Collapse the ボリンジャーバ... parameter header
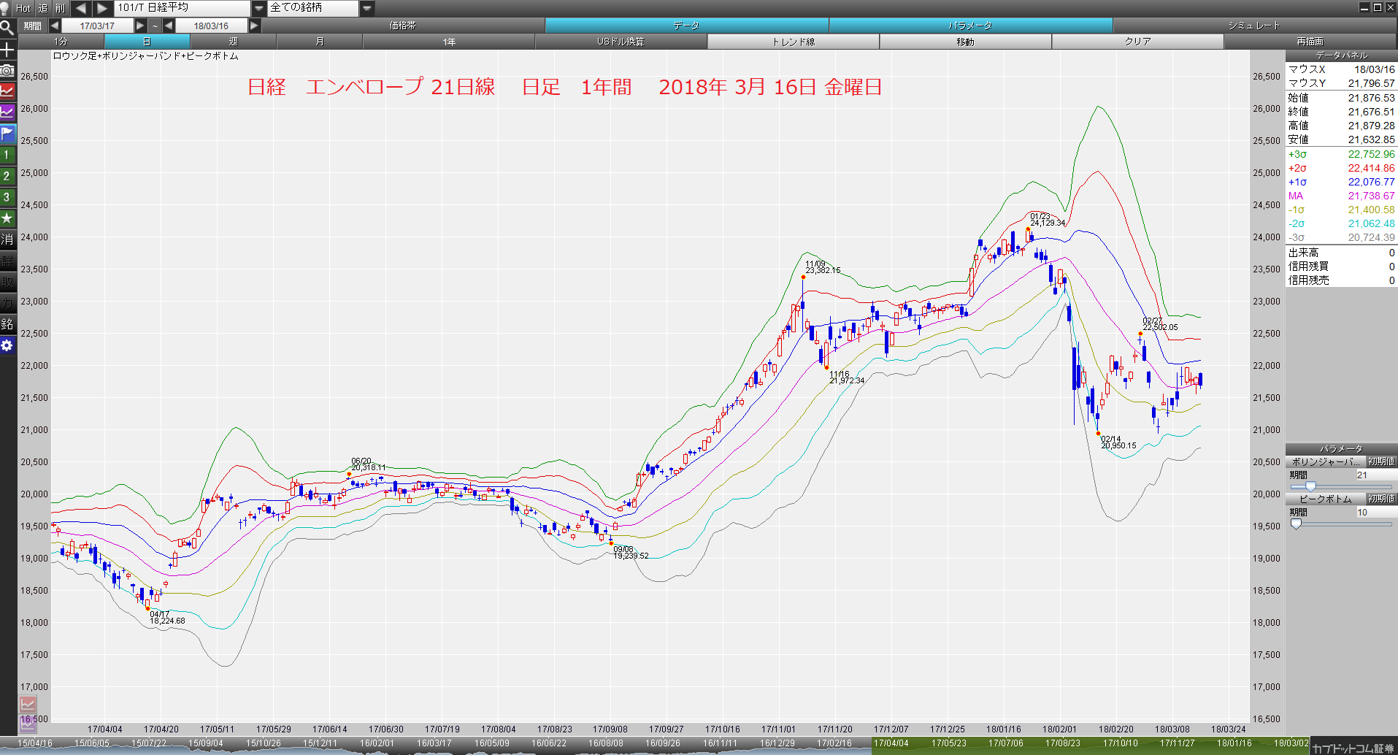Image resolution: width=1398 pixels, height=755 pixels. click(x=1326, y=461)
